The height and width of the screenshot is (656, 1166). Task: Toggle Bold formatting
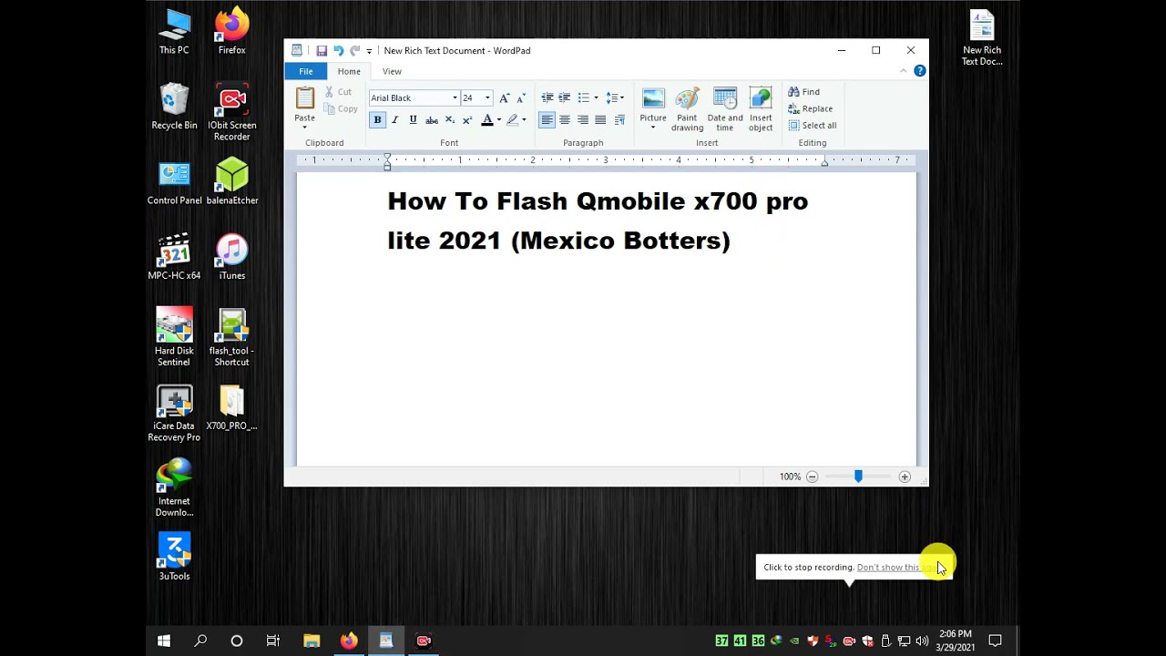[x=377, y=120]
